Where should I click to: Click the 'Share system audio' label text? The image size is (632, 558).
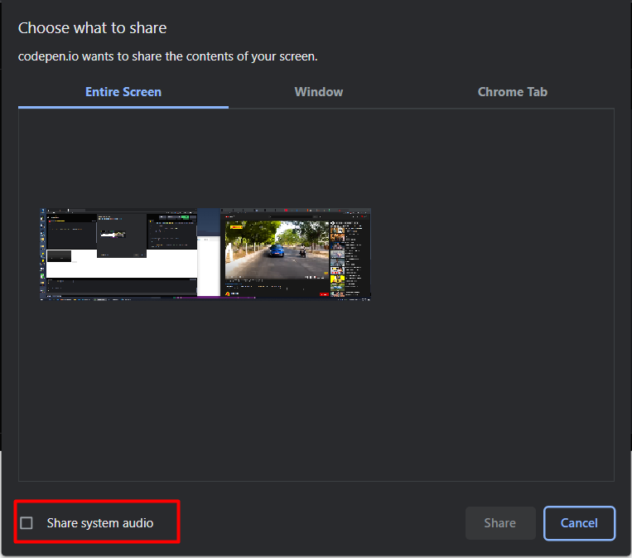tap(100, 523)
